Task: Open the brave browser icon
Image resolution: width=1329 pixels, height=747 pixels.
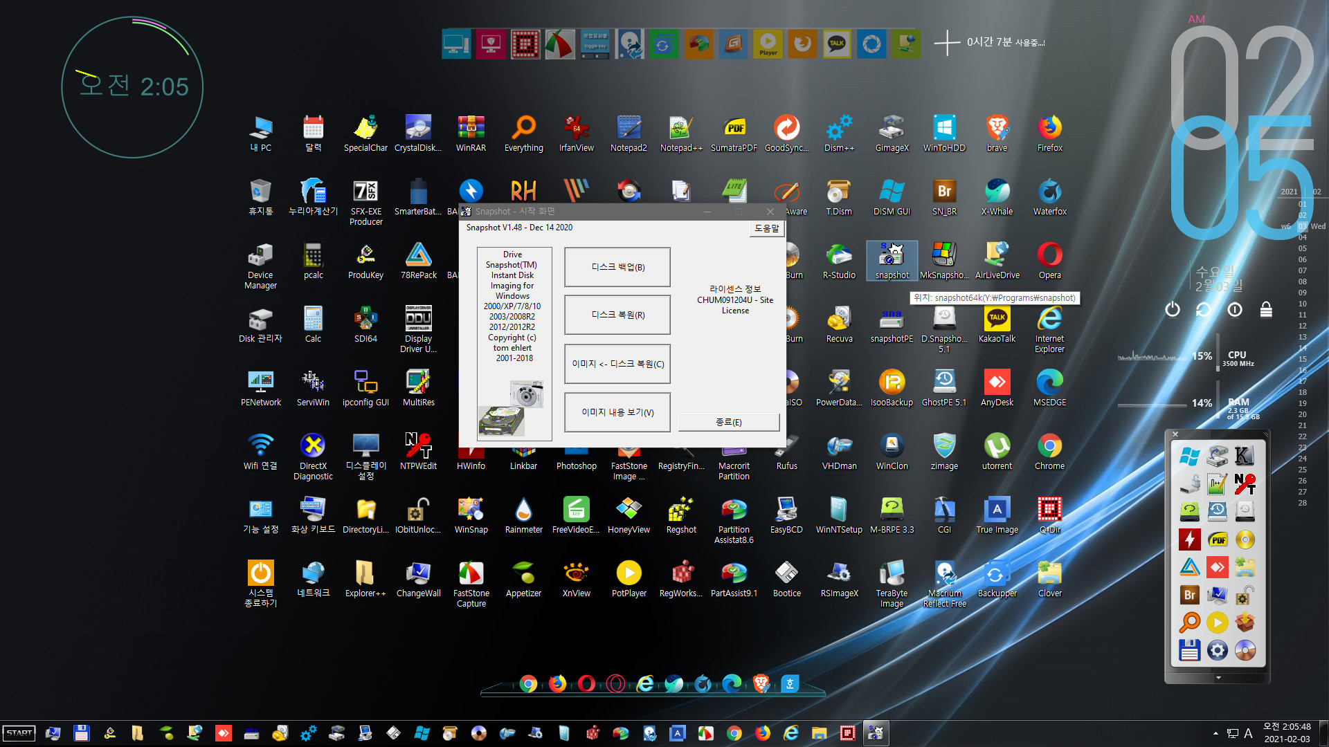Action: pos(997,133)
